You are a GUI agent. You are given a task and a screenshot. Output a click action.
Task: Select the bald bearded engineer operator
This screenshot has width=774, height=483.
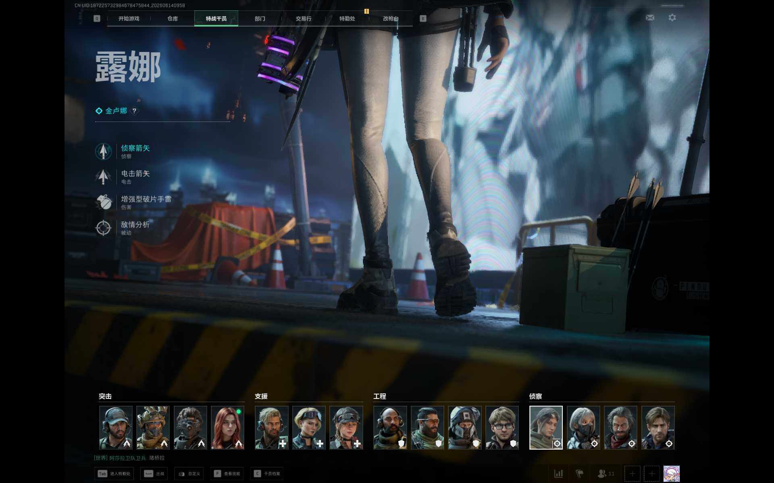[x=390, y=427]
